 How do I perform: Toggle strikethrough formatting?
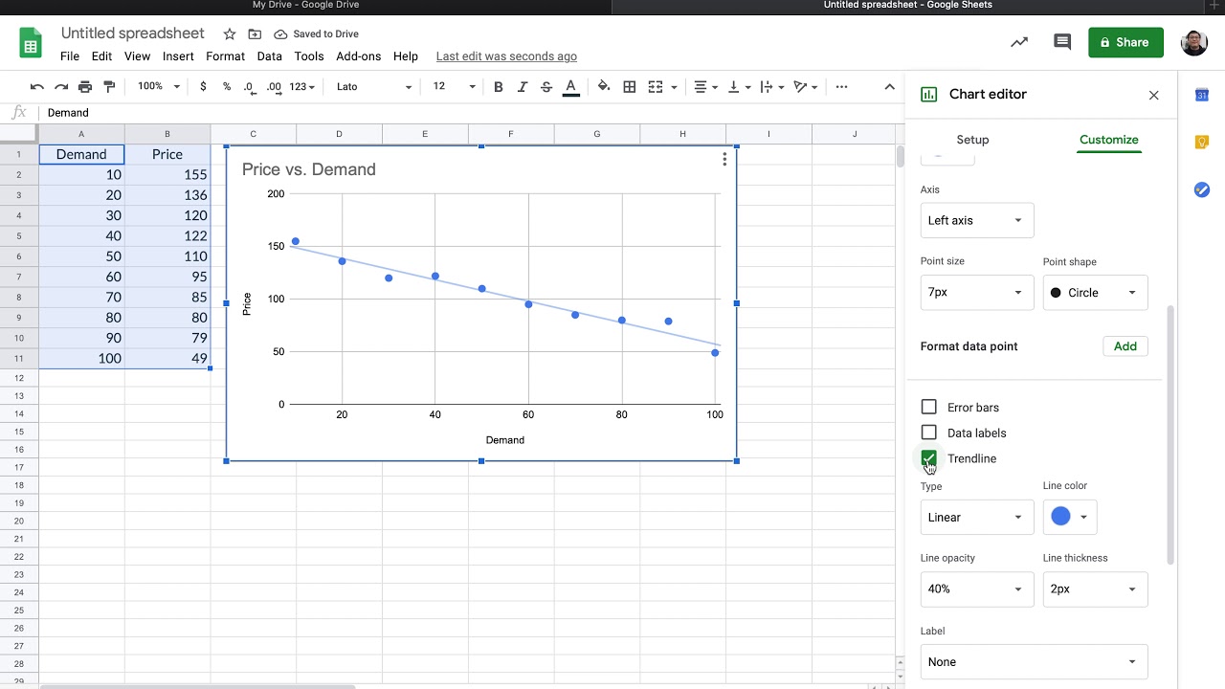tap(546, 86)
